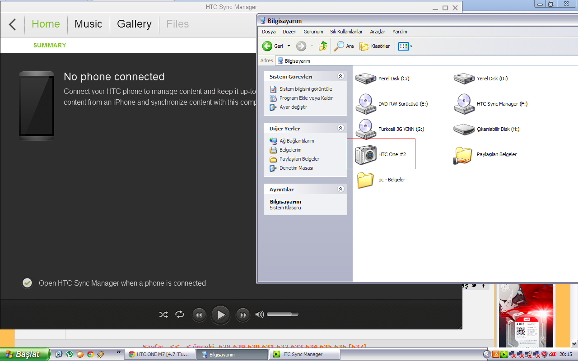578x361 pixels.
Task: Play music in HTC Sync Manager
Action: [221, 315]
